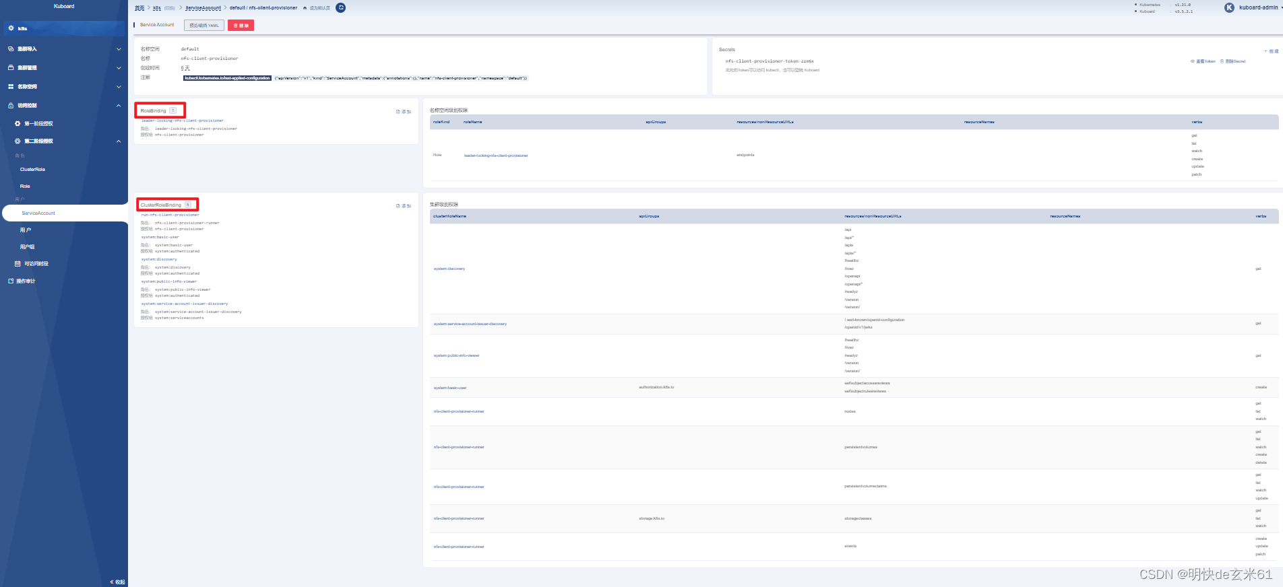Click the nfs-client-provisioner-token-zzm6x secret name
This screenshot has height=587, width=1283.
[x=770, y=61]
